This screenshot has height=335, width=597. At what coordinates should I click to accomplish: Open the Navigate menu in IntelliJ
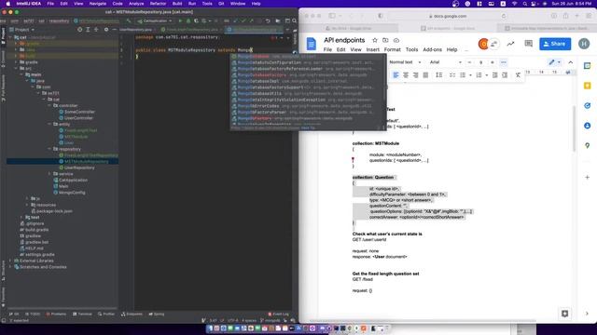pos(97,4)
